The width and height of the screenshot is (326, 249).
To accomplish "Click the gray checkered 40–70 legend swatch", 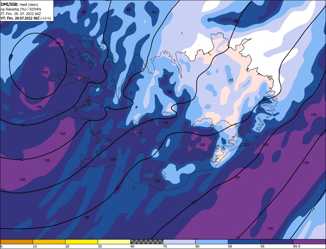I will [147, 242].
